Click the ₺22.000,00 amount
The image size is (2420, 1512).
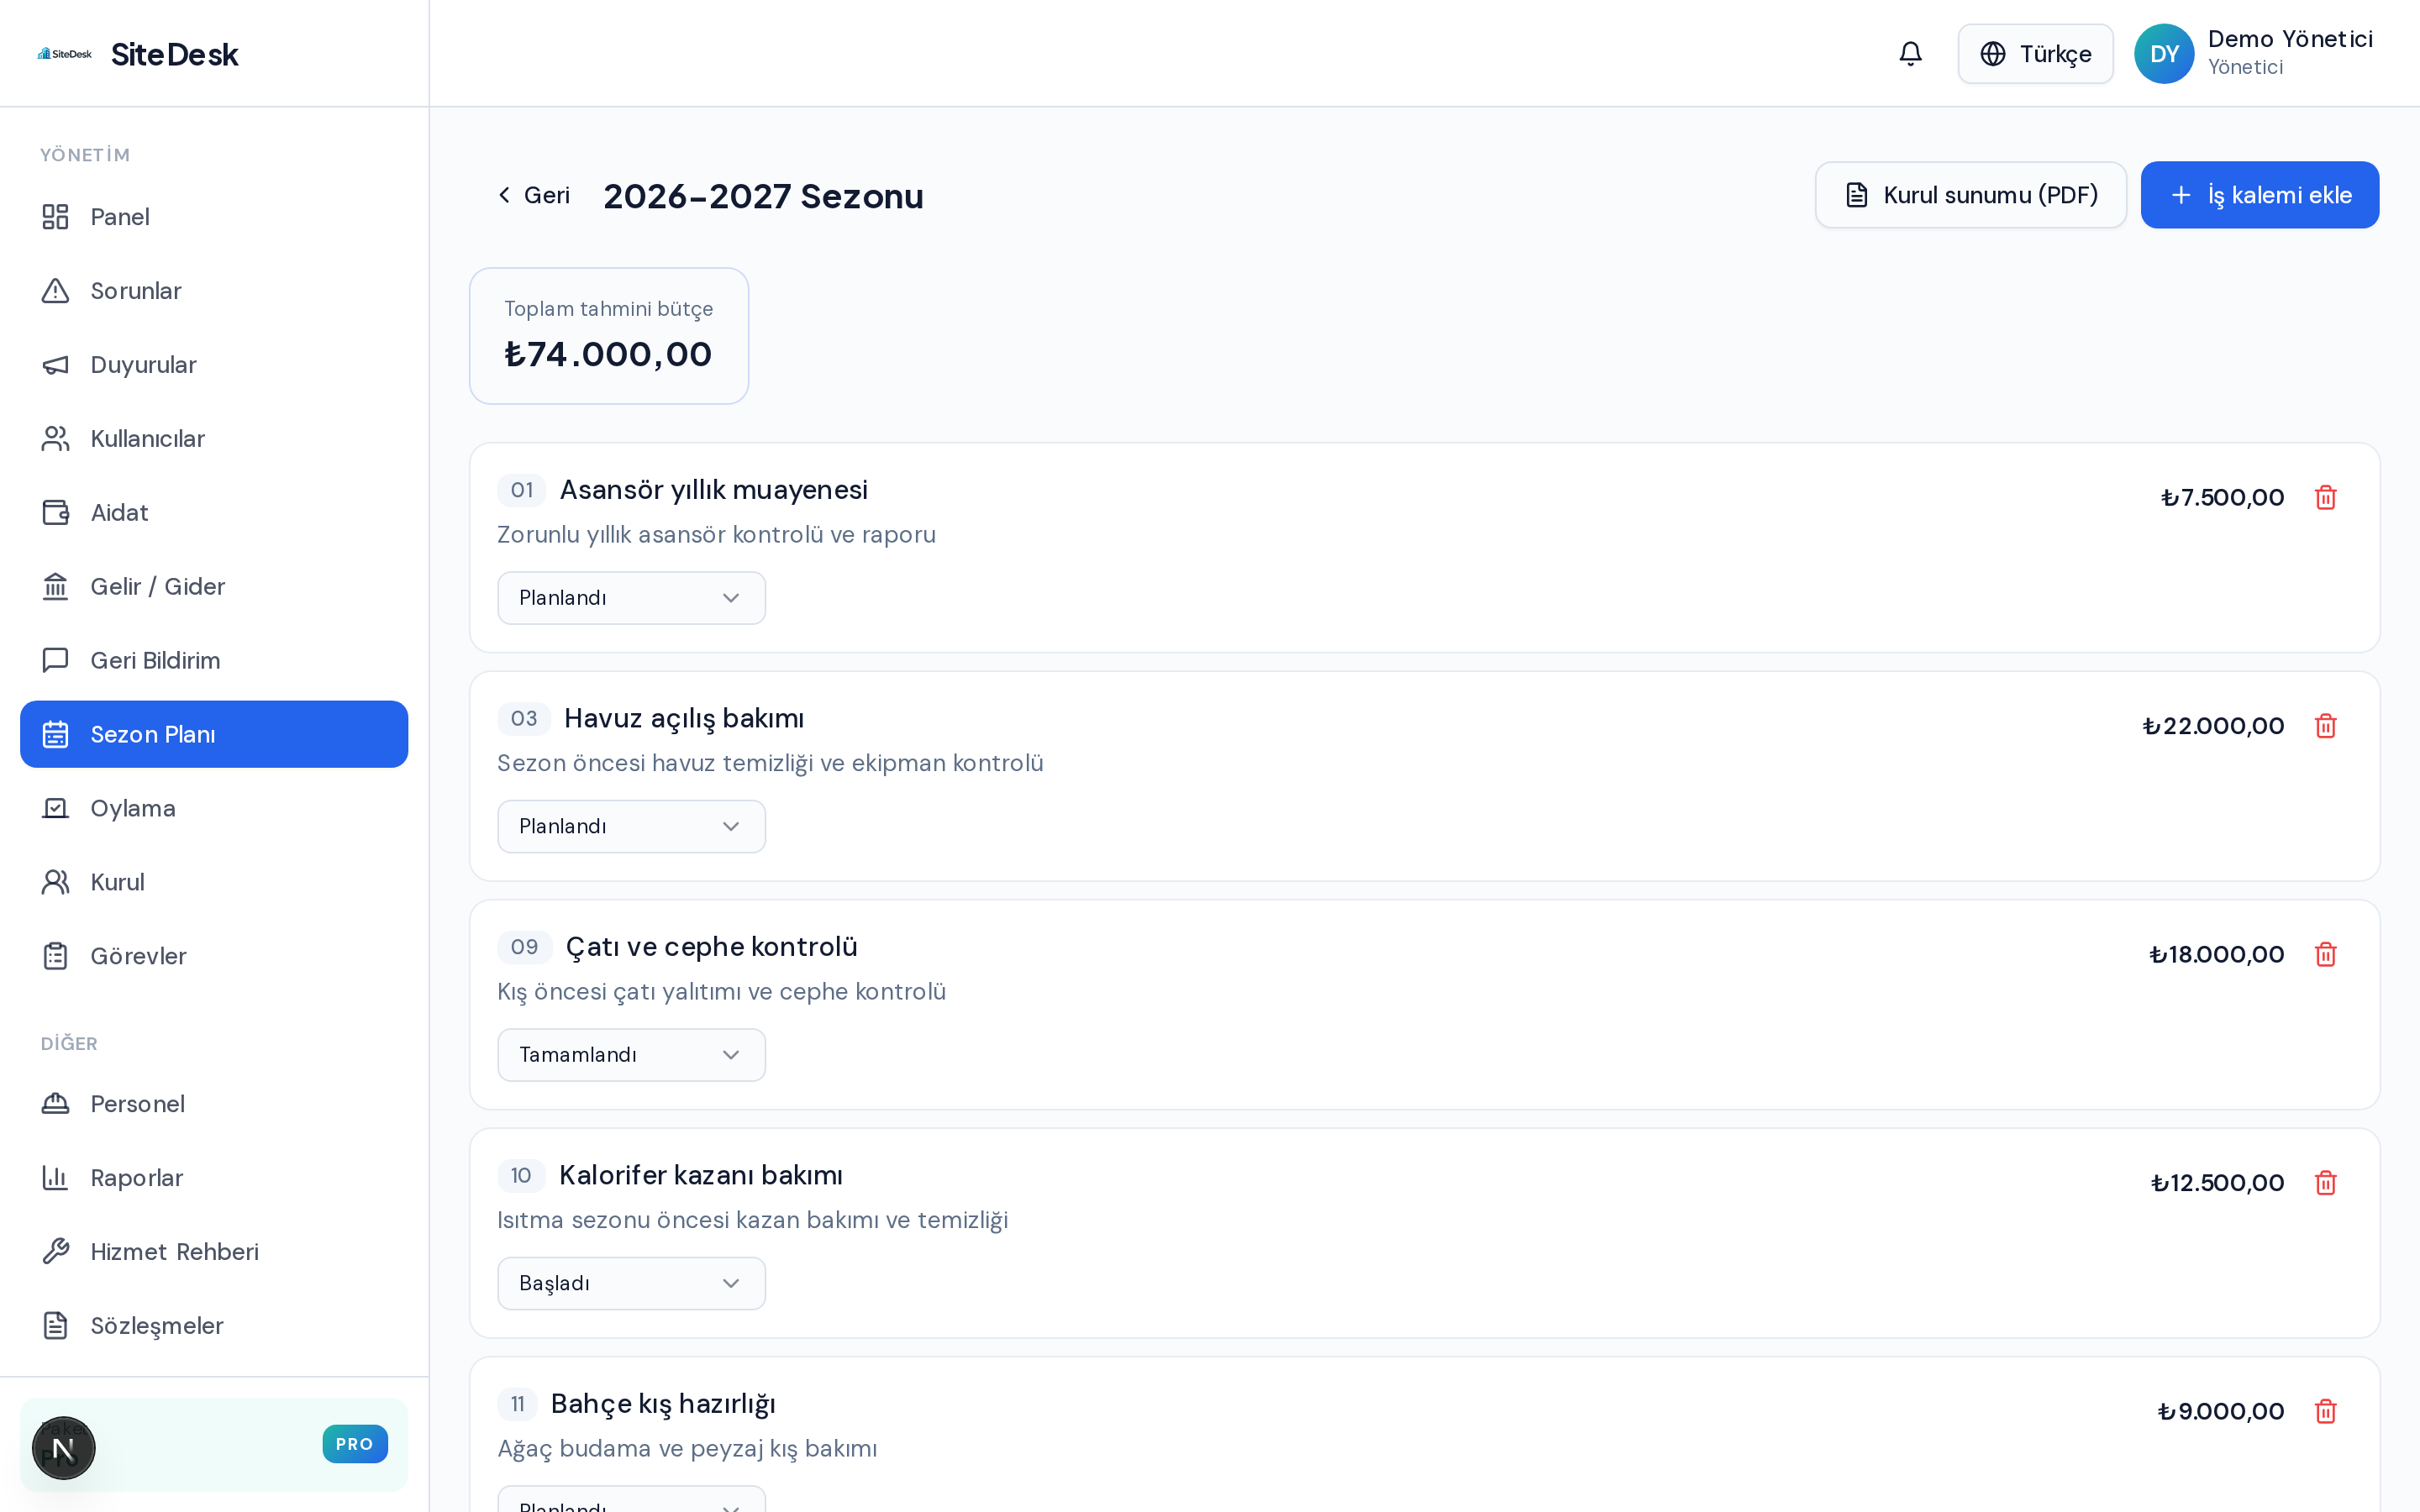(x=2213, y=726)
